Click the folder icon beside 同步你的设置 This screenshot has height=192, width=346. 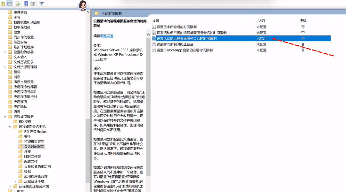(x=10, y=37)
